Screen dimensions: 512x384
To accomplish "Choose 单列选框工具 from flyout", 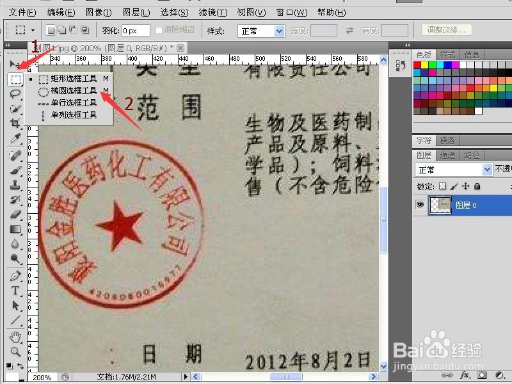I will (x=74, y=115).
